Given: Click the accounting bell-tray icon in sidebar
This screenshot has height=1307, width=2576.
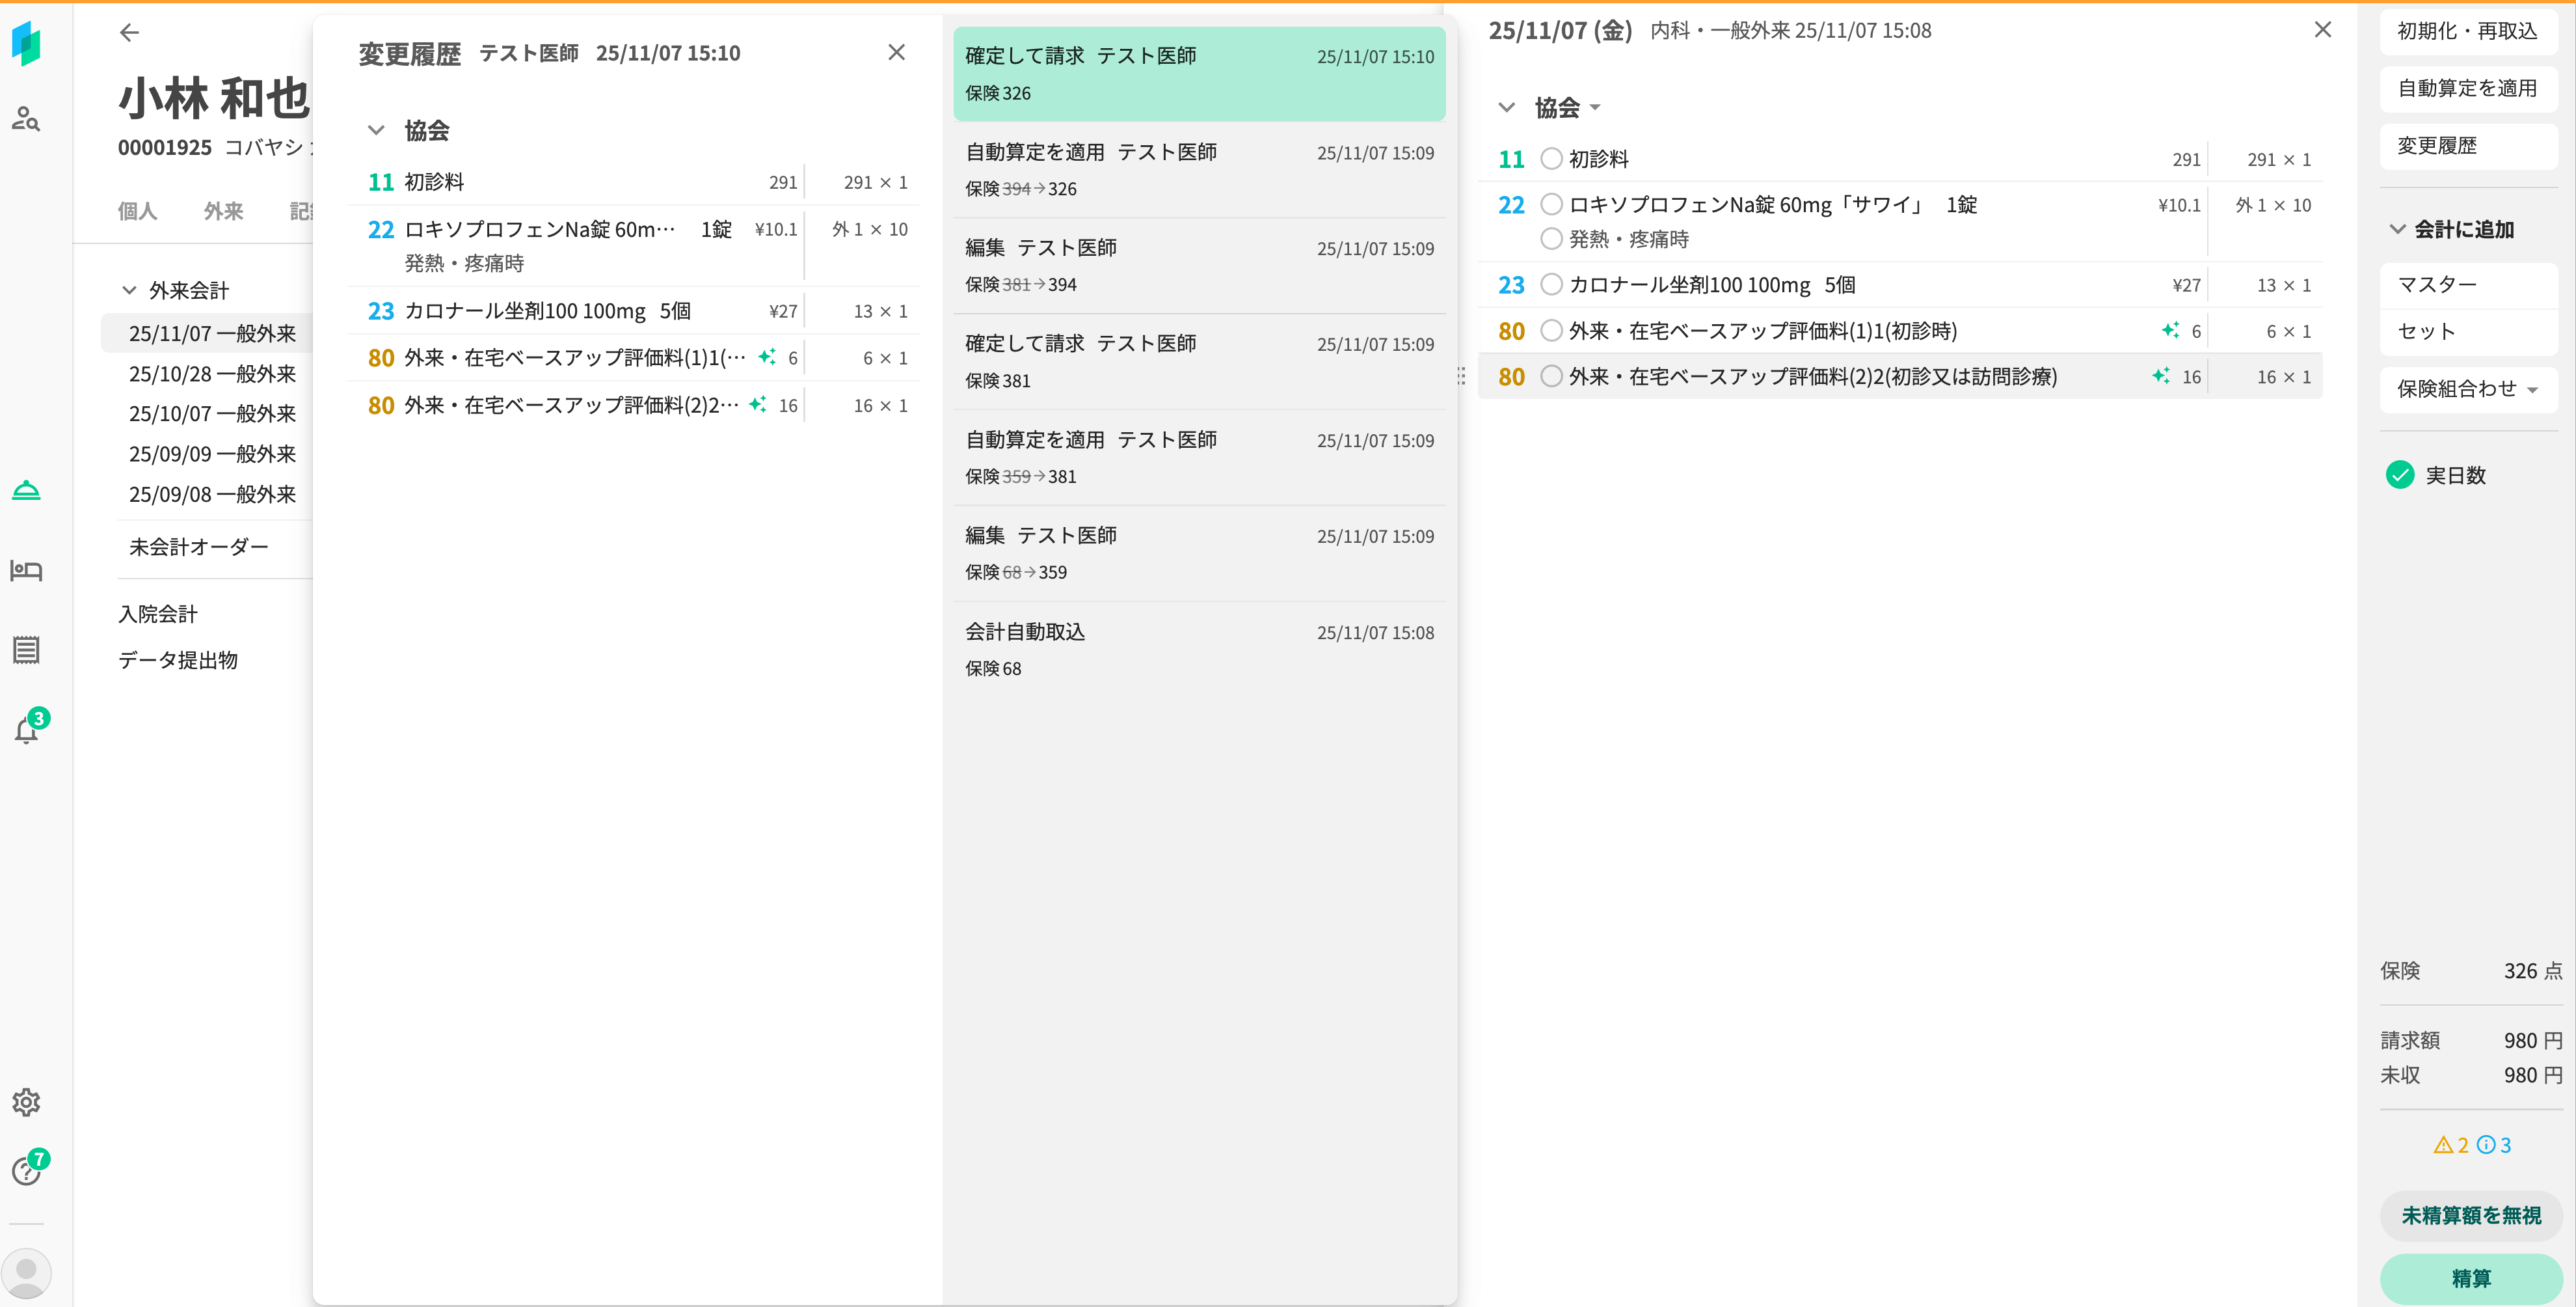Looking at the screenshot, I should [26, 489].
